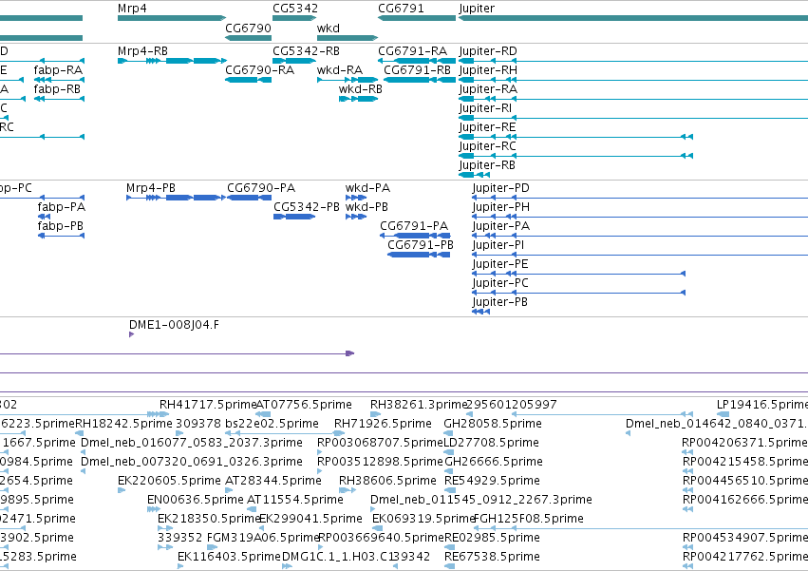Select EST label RP004162666.5prime
Image resolution: width=808 pixels, height=571 pixels.
pos(745,501)
